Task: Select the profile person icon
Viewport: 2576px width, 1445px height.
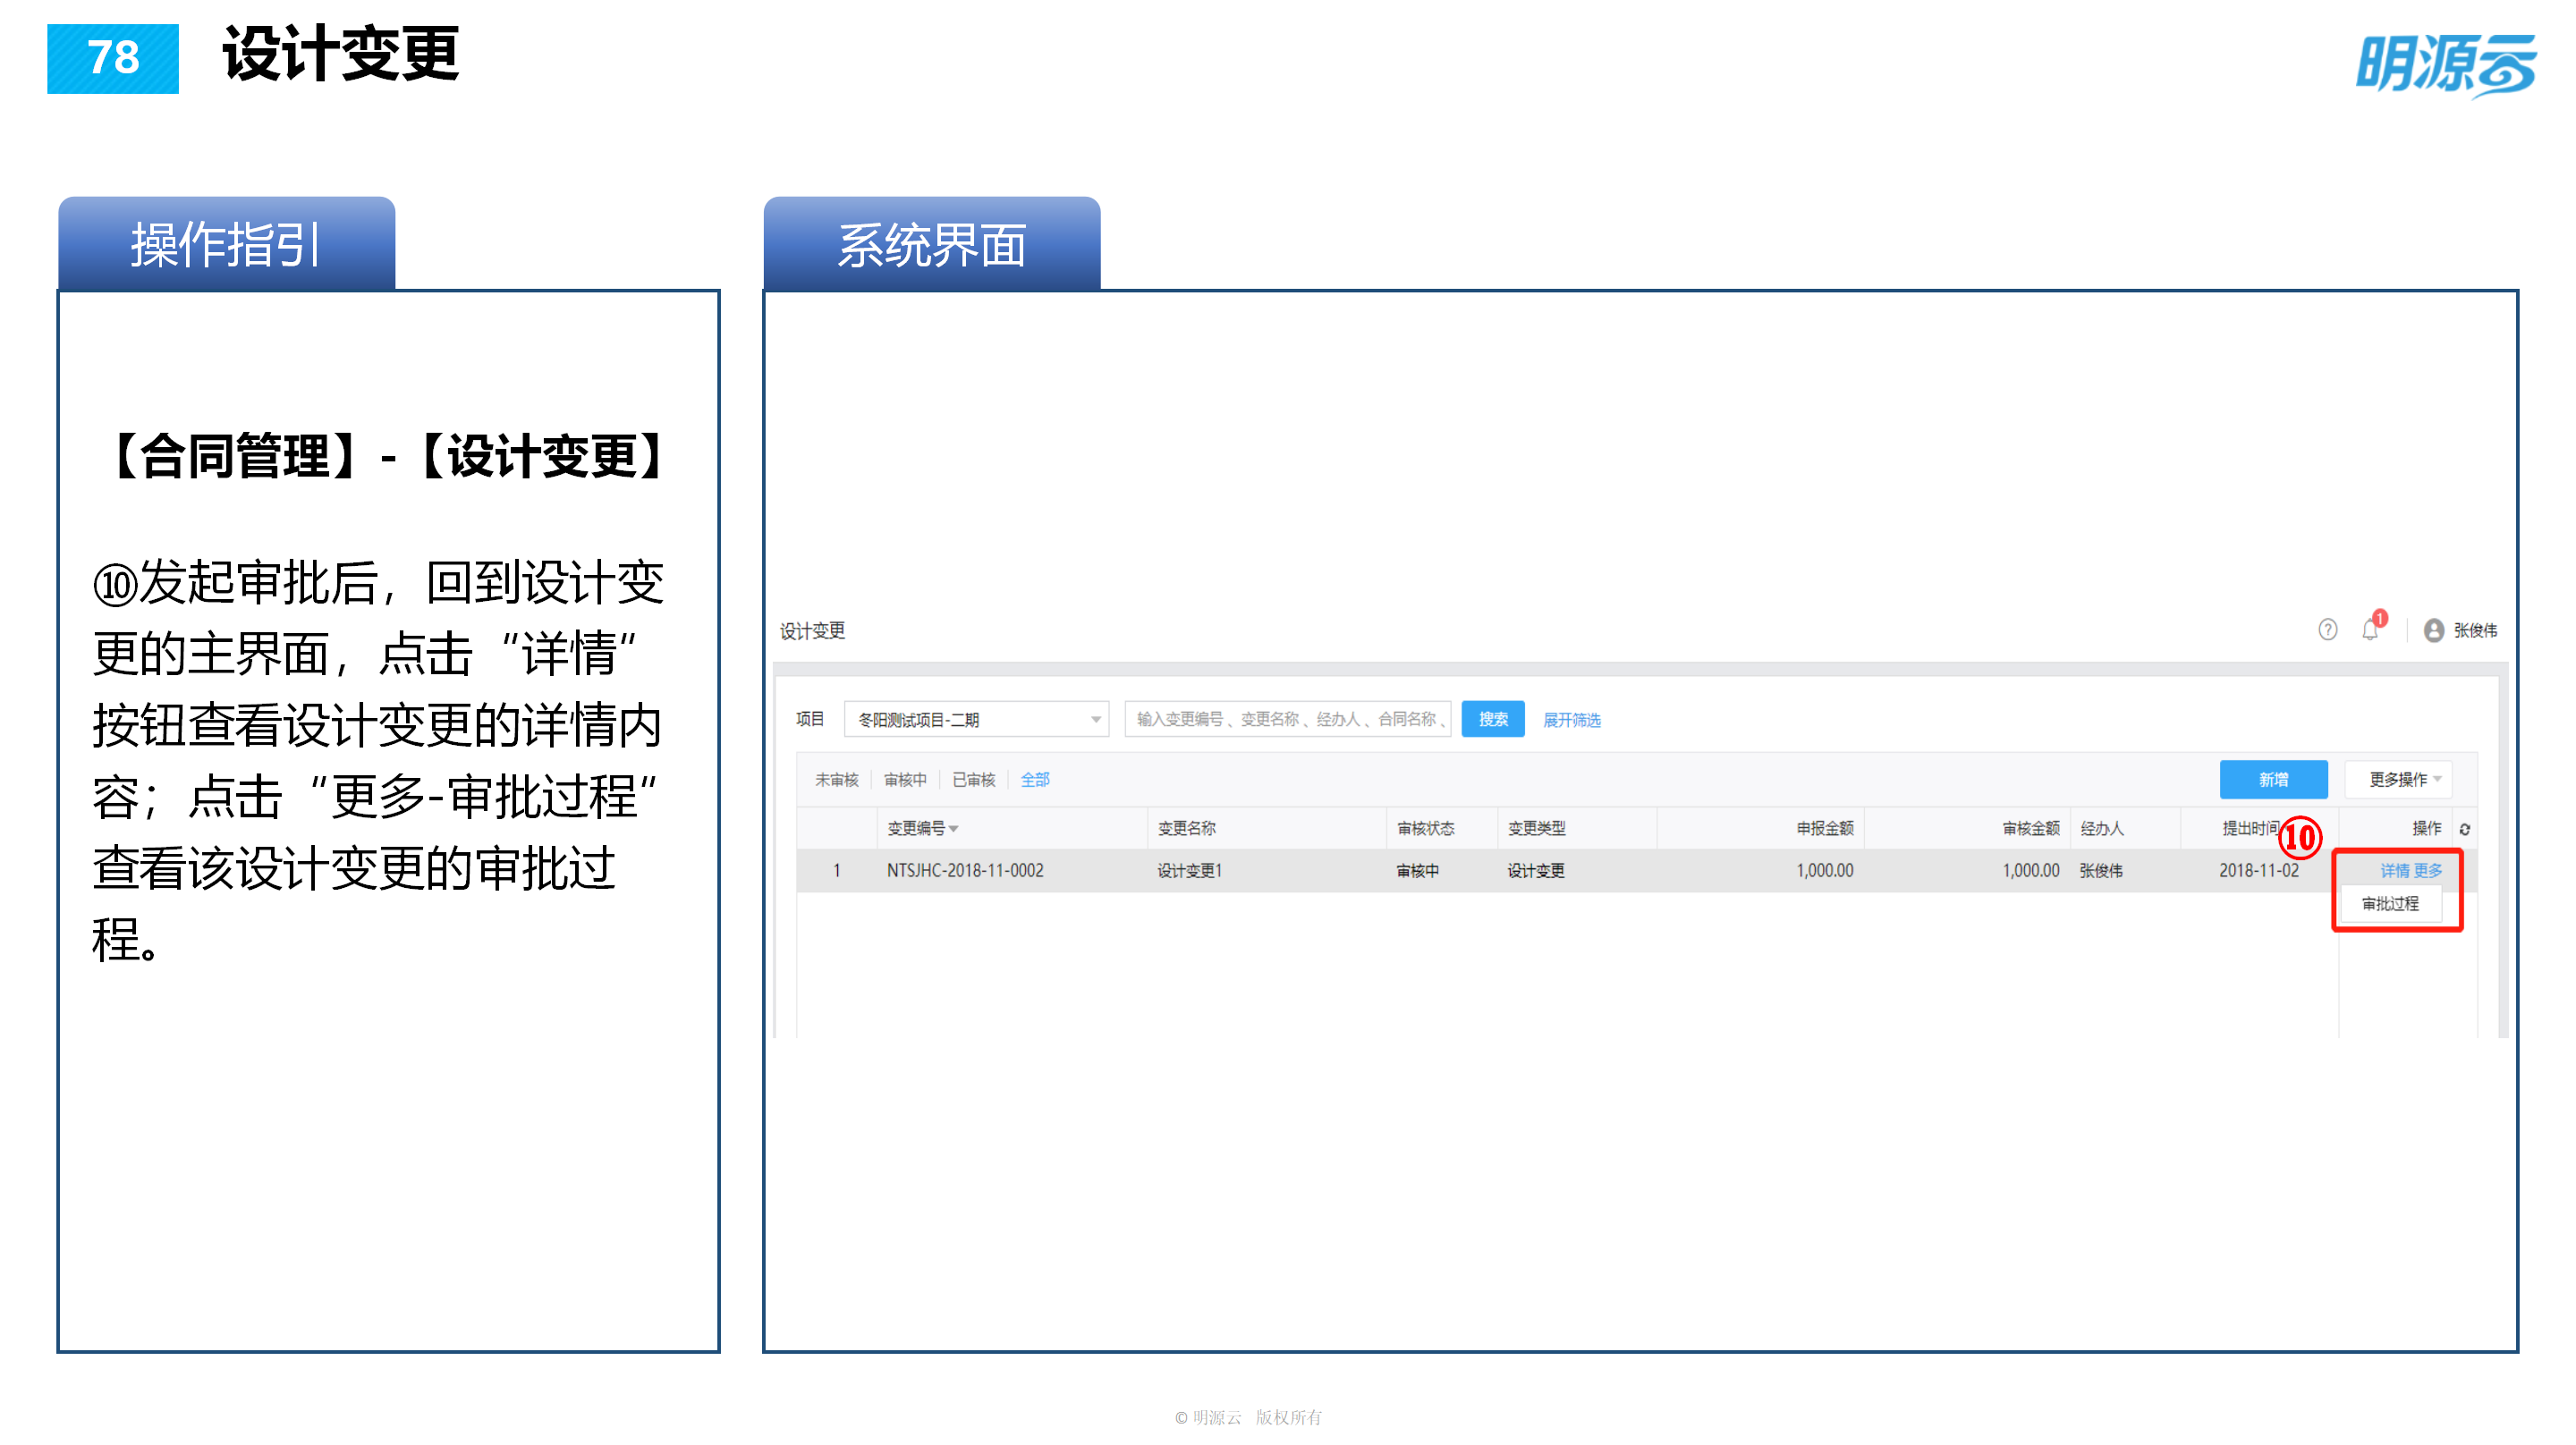Action: click(2434, 630)
